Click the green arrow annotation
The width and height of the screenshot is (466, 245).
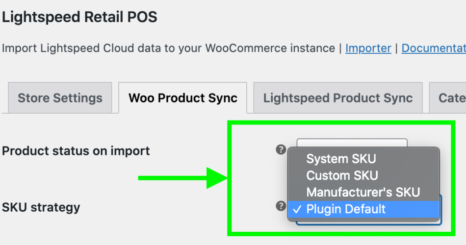(x=183, y=178)
